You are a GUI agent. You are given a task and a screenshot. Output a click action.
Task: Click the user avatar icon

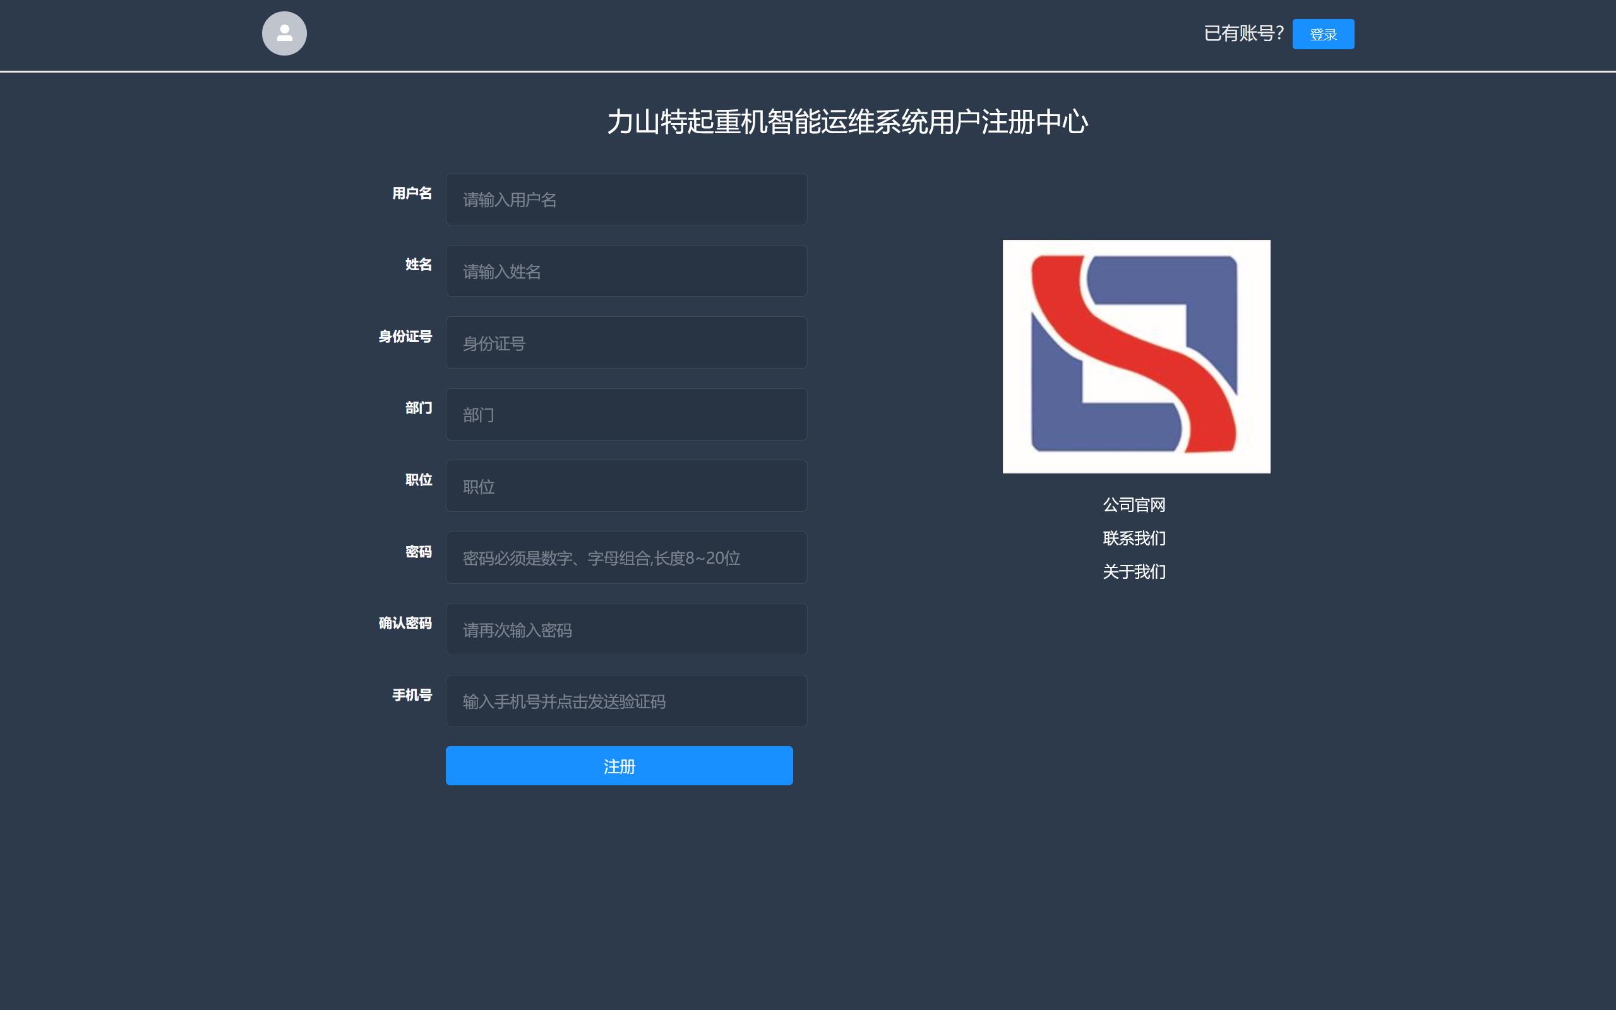[x=284, y=33]
